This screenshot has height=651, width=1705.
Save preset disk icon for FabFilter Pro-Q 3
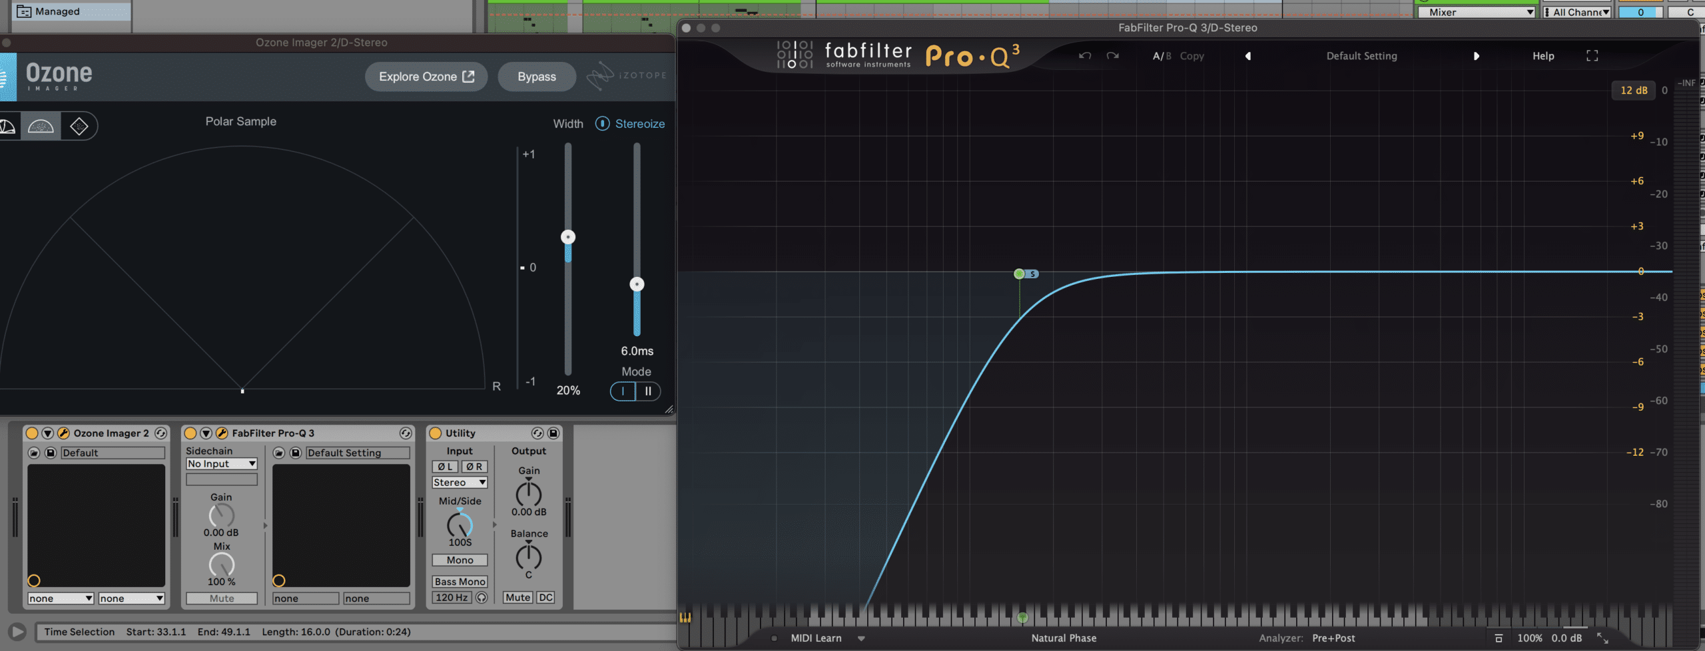(296, 453)
